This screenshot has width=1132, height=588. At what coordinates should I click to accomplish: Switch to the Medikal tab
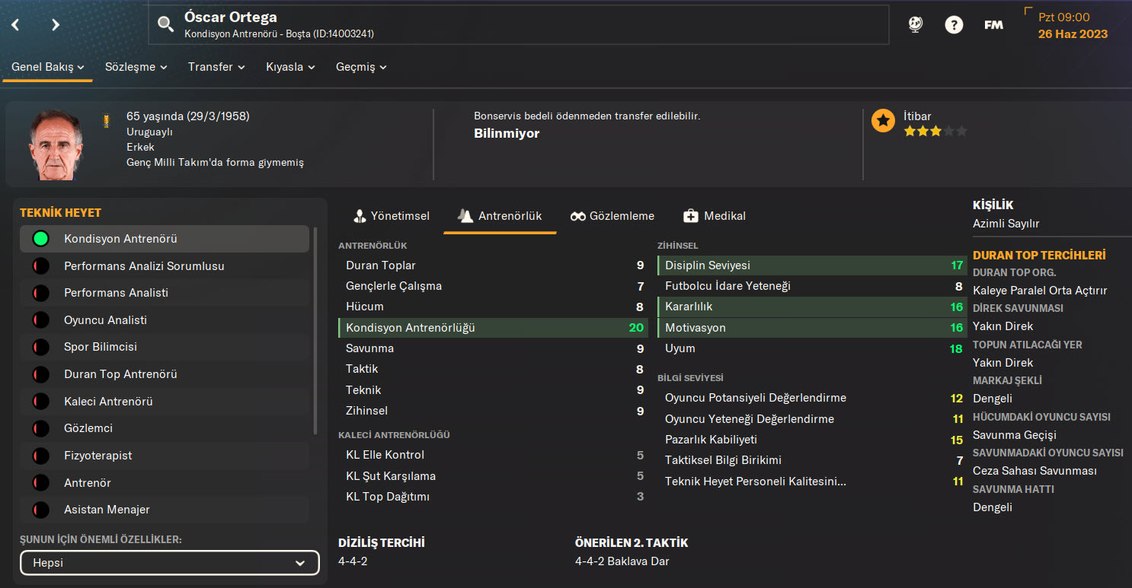point(715,216)
